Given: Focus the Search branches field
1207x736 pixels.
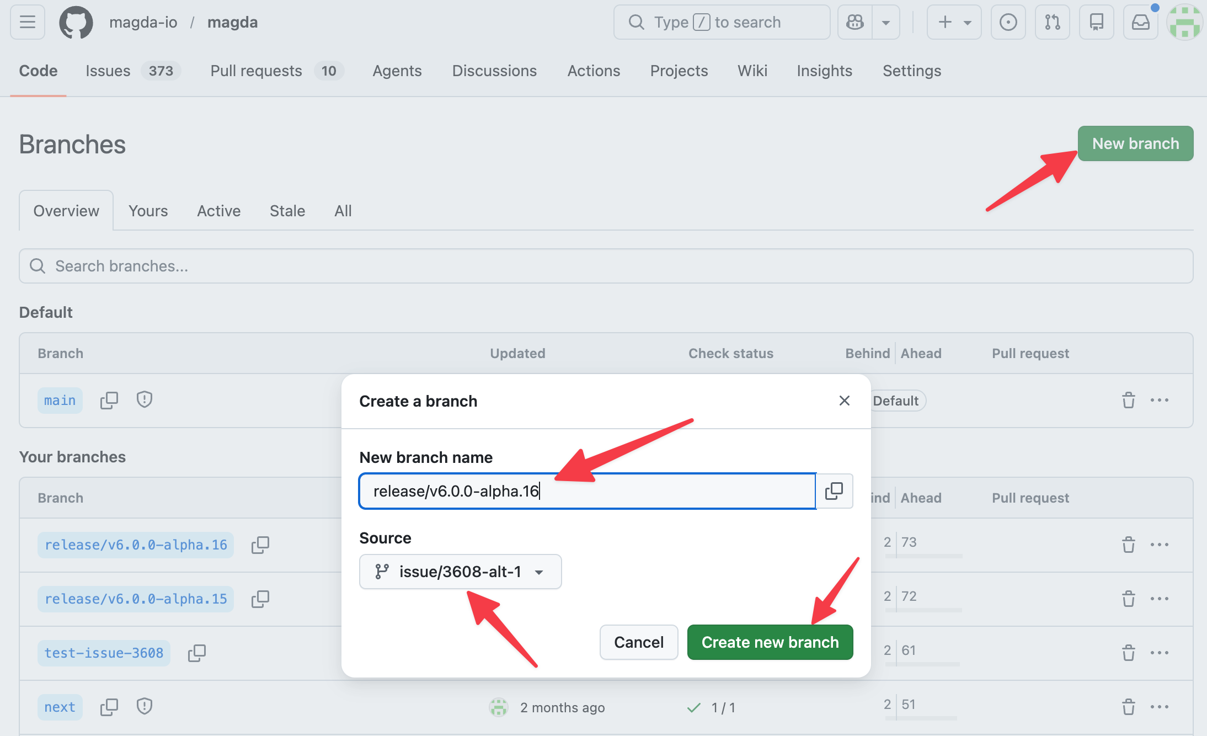Looking at the screenshot, I should coord(606,266).
